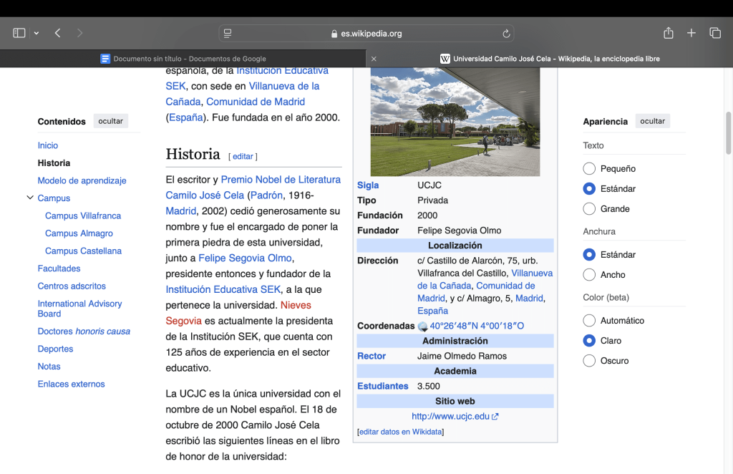
Task: Click the campus photo in infobox
Action: (x=455, y=122)
